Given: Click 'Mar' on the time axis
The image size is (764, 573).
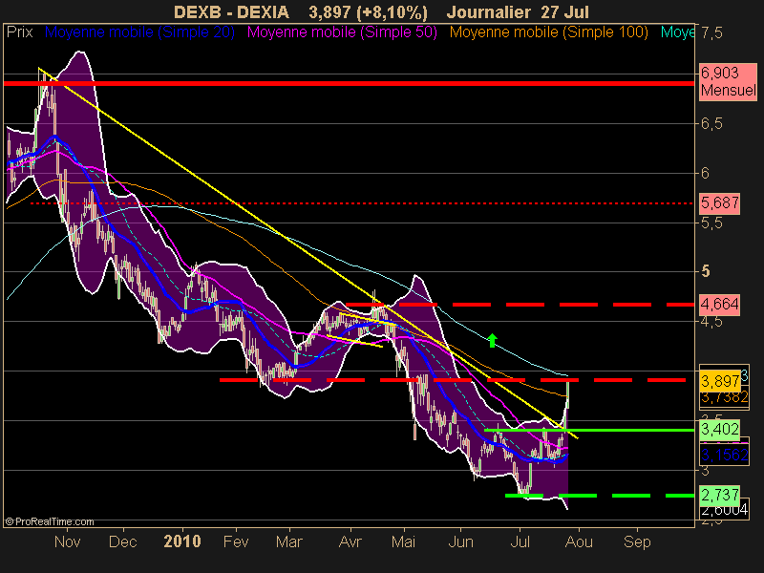Looking at the screenshot, I should pyautogui.click(x=289, y=541).
